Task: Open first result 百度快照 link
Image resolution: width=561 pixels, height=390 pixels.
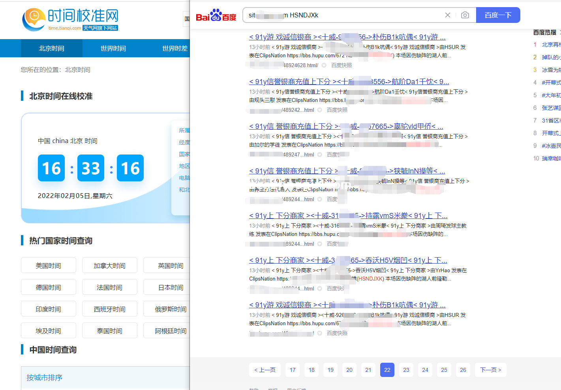Action: coord(341,65)
